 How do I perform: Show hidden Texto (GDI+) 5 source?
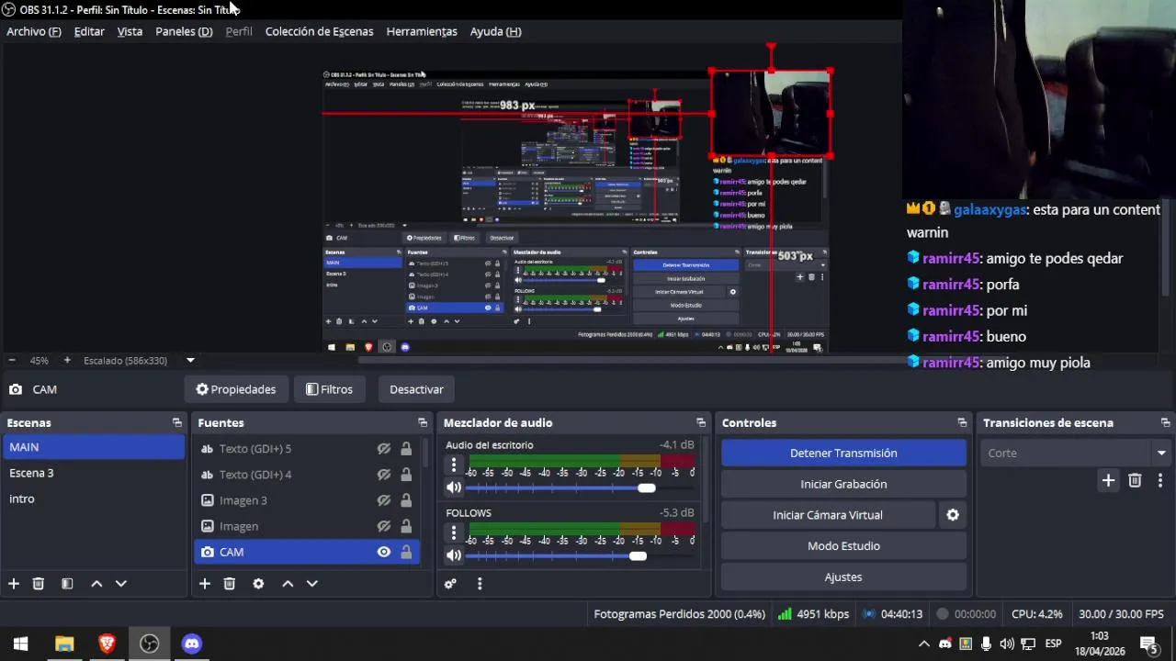click(x=384, y=449)
